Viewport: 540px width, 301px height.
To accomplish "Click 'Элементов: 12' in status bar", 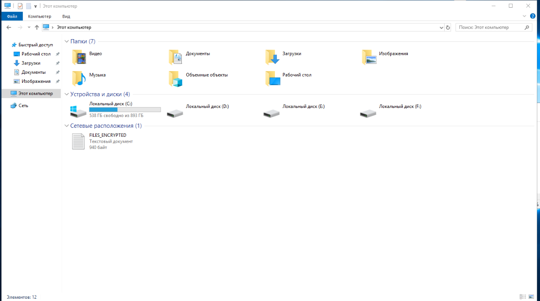I will pos(22,297).
